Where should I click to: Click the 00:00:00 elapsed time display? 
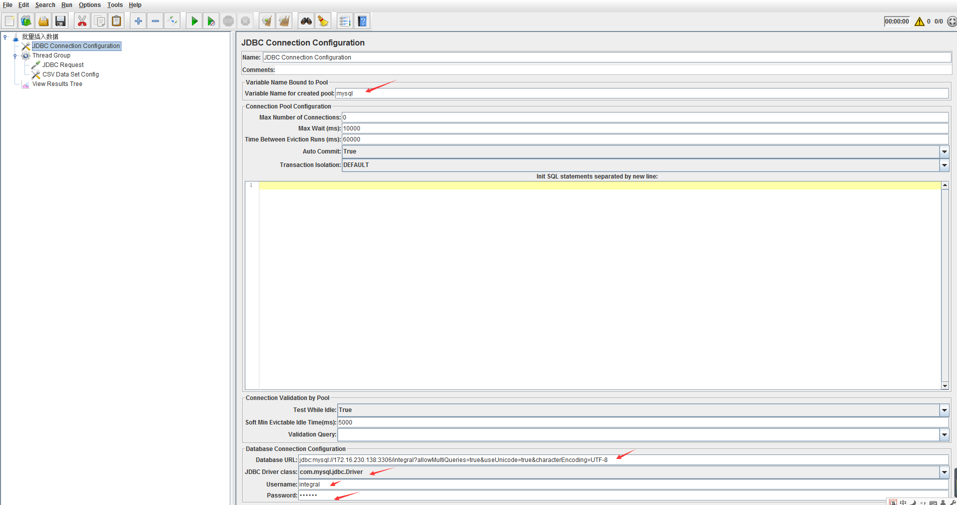point(897,21)
